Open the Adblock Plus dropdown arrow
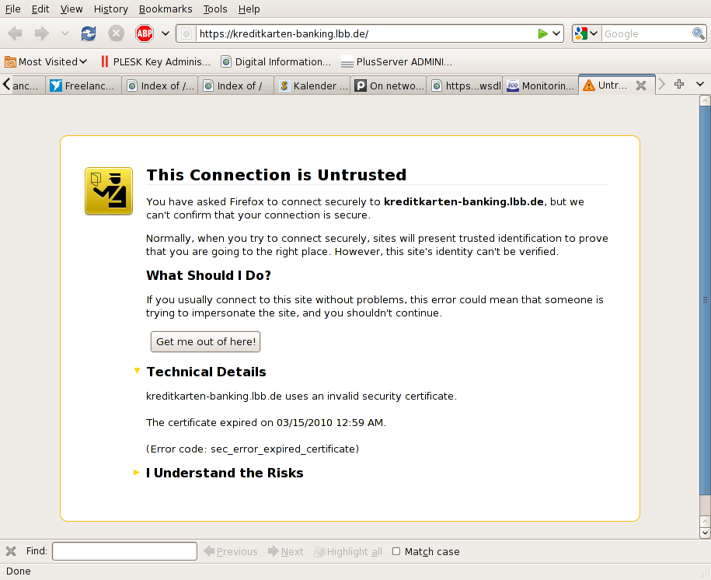711x580 pixels. (166, 33)
